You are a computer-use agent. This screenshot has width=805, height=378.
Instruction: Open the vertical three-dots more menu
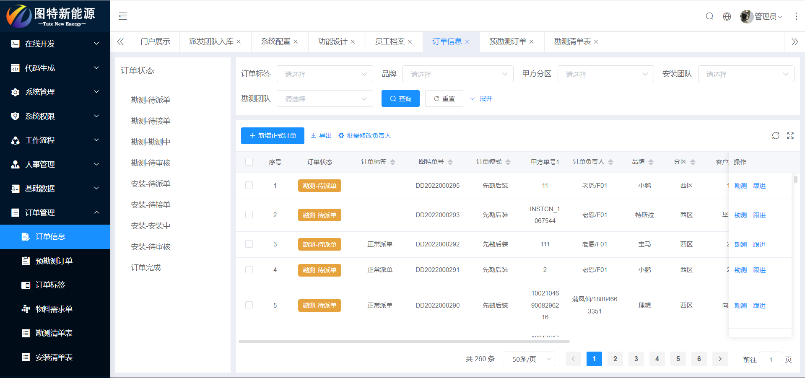[796, 16]
